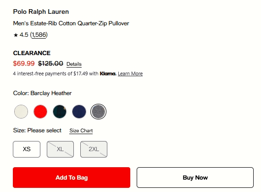This screenshot has height=192, width=261.
Task: Click the Estate-Rib Quarter-Zip Pullover product title
Action: click(x=71, y=23)
